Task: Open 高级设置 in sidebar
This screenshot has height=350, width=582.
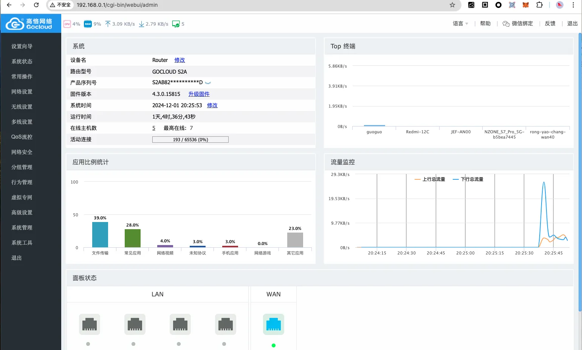Action: 22,213
